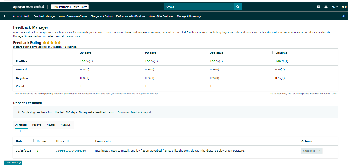The width and height of the screenshot is (348, 165).
Task: Open order ID 114-9817072-0484260
Action: pyautogui.click(x=71, y=151)
